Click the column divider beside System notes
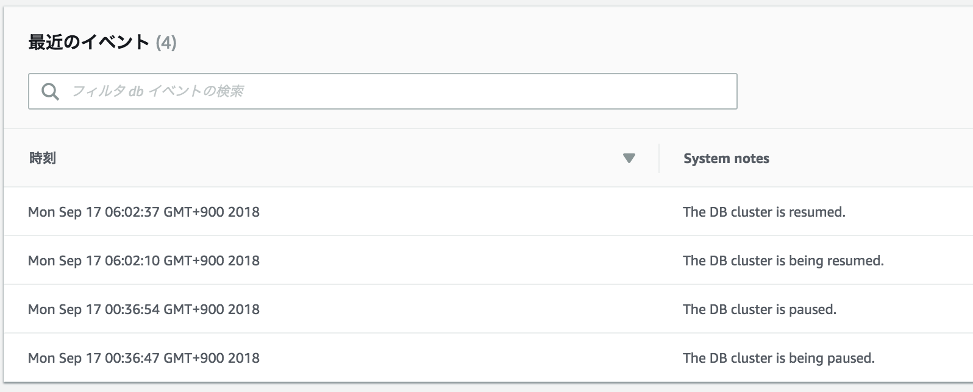Image resolution: width=973 pixels, height=392 pixels. point(659,158)
